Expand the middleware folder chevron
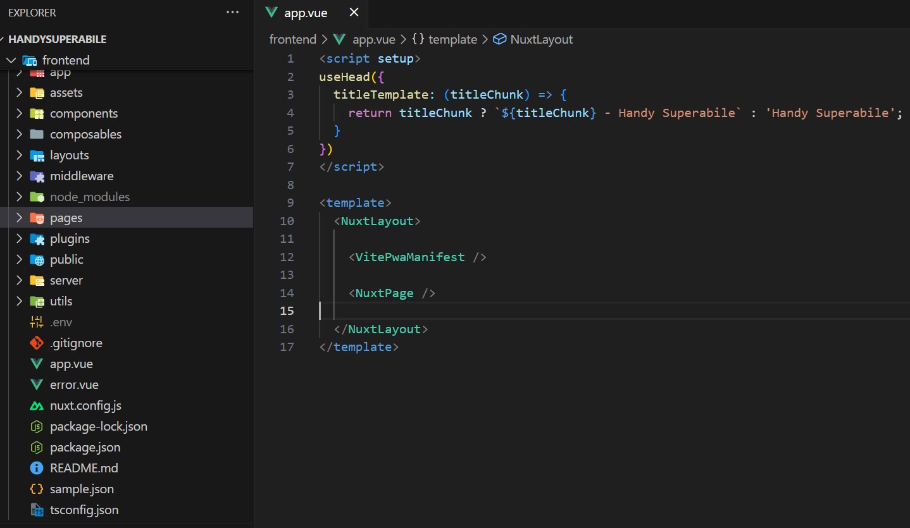Image resolution: width=910 pixels, height=528 pixels. coord(20,176)
